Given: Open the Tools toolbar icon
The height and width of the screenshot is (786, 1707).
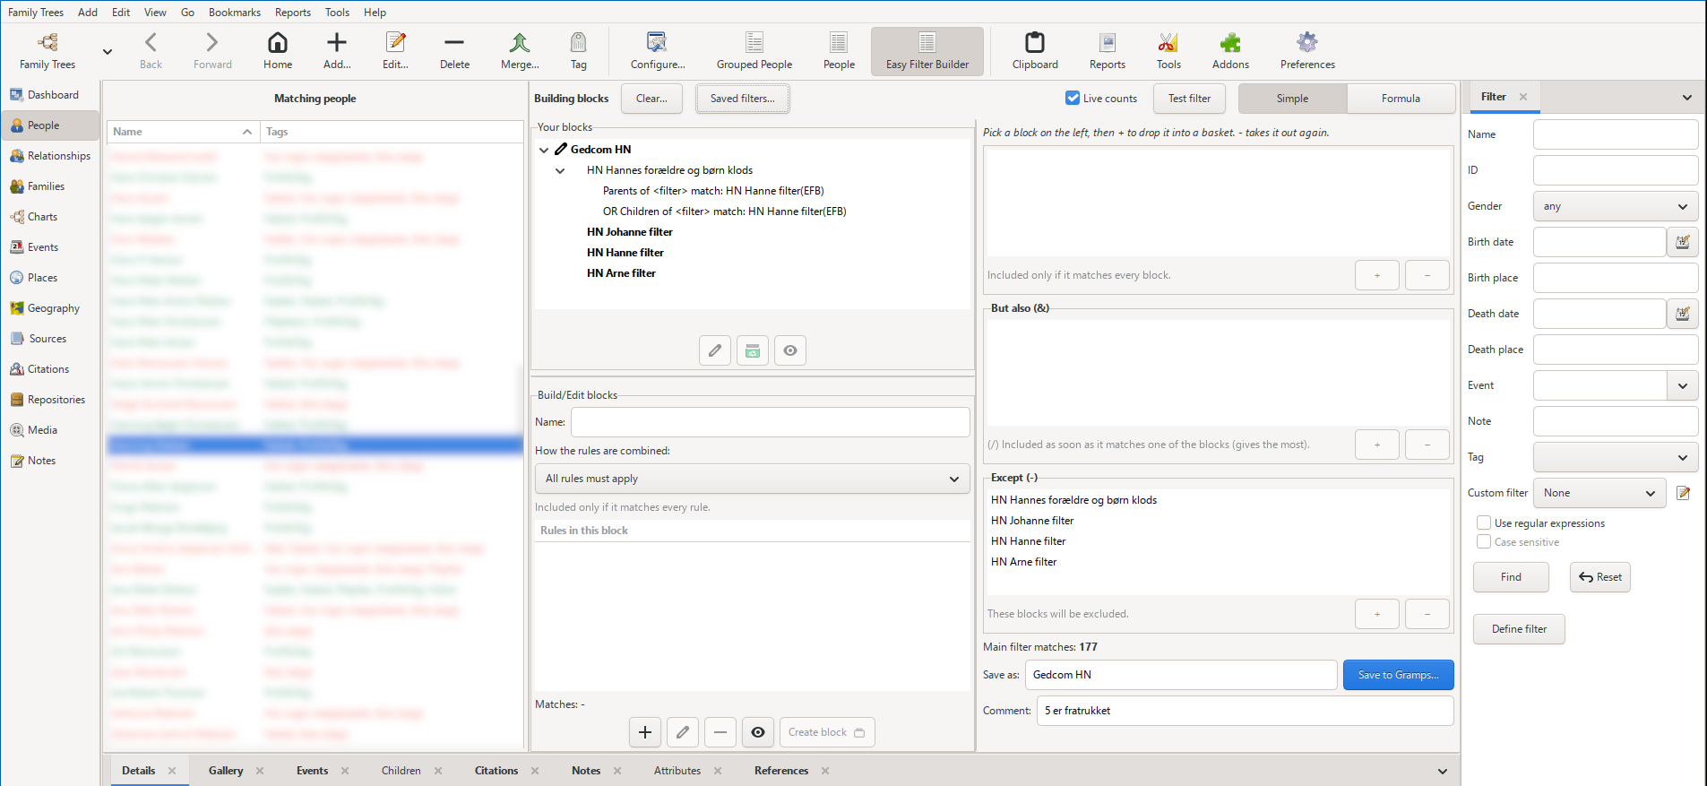Looking at the screenshot, I should (x=1168, y=51).
